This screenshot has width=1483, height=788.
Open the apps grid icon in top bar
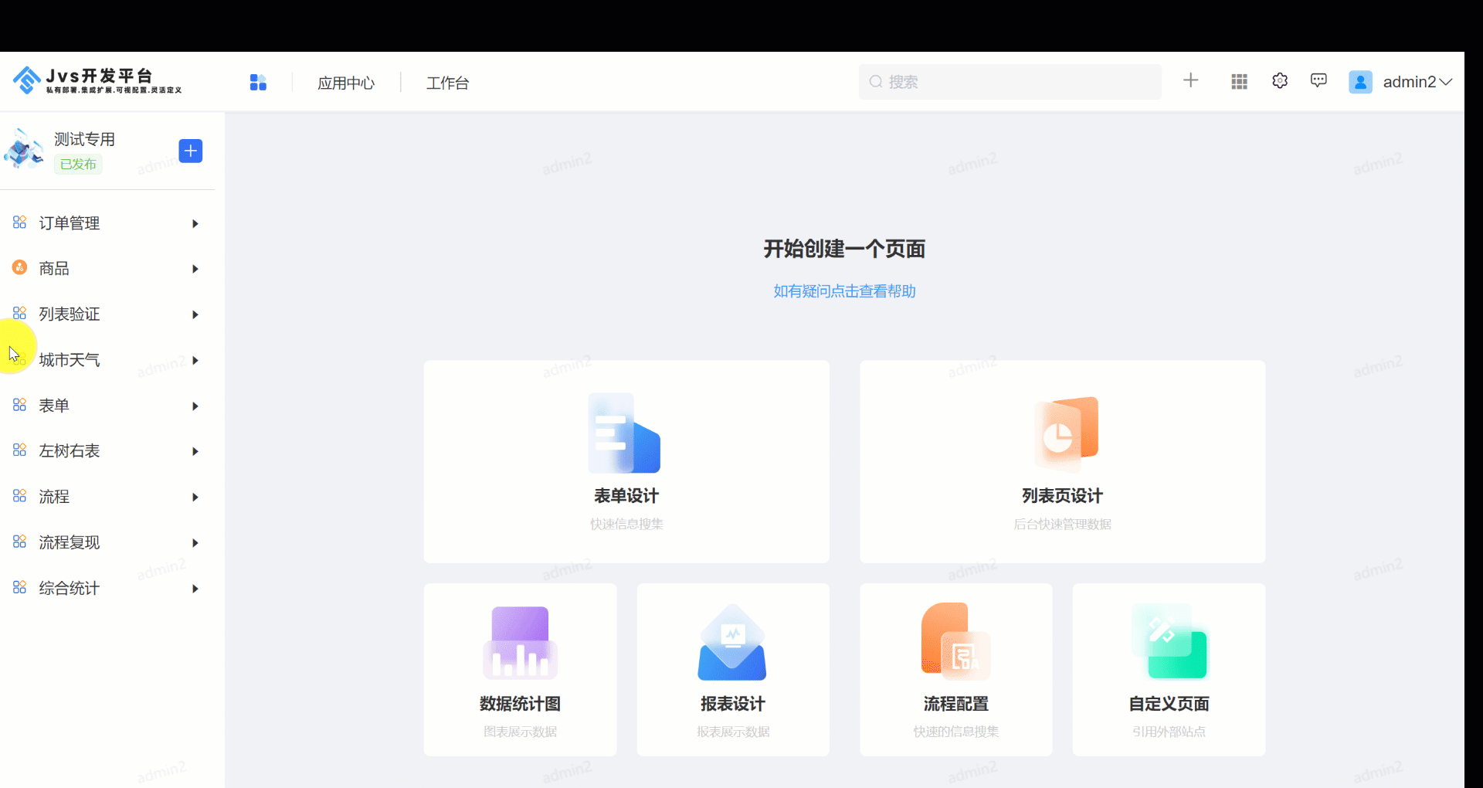pos(1239,81)
